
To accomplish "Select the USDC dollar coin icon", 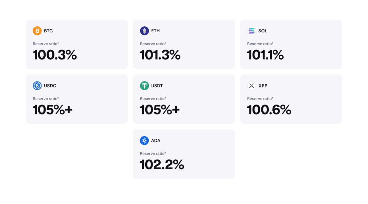I will pos(37,86).
